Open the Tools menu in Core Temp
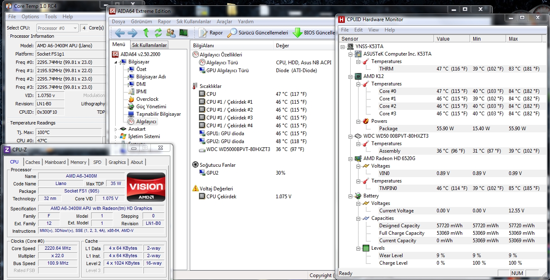The image size is (550, 280). (51, 17)
